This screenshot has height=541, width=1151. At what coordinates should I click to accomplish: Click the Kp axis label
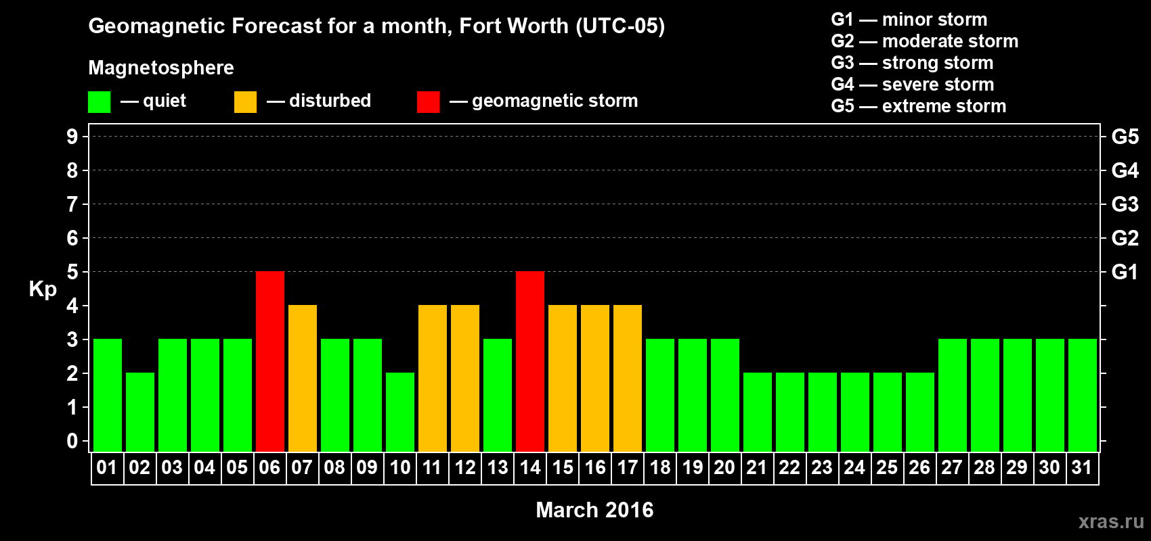click(43, 289)
